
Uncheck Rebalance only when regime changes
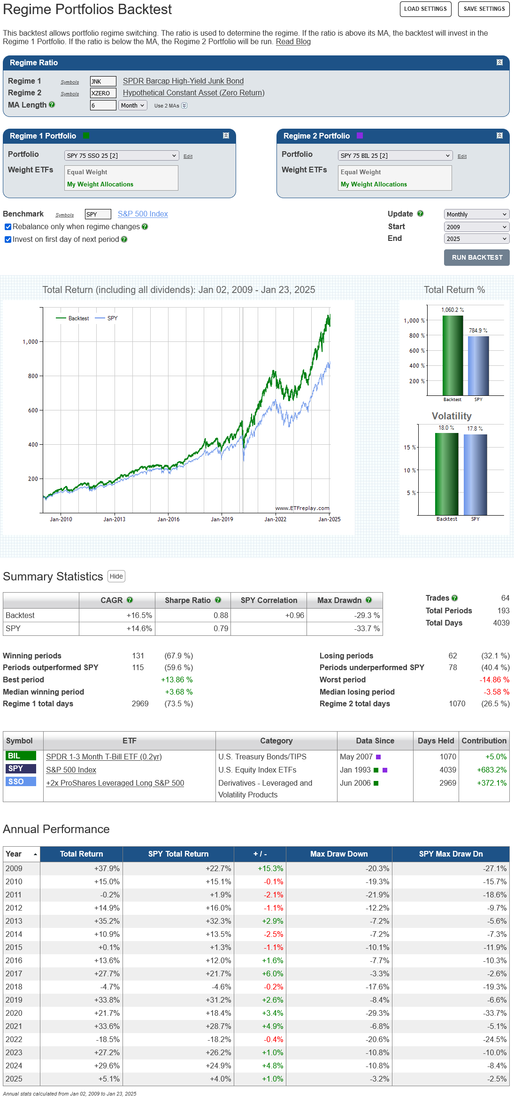(8, 227)
